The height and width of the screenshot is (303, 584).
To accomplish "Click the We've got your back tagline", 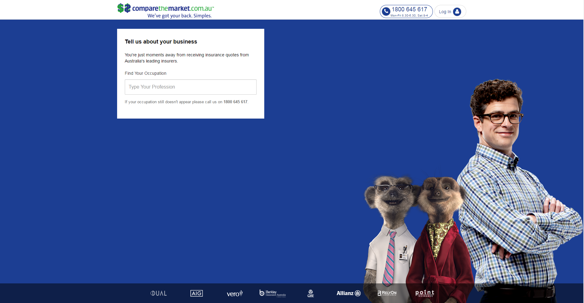I will 179,15.
